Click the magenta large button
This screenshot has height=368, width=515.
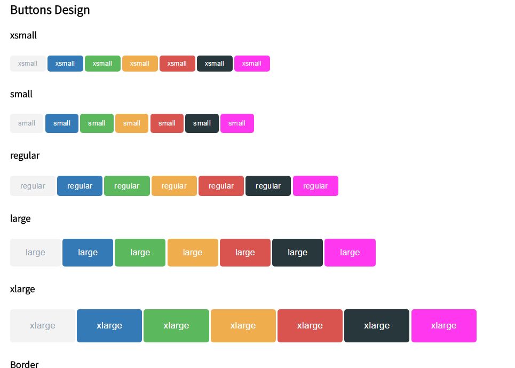click(x=350, y=253)
